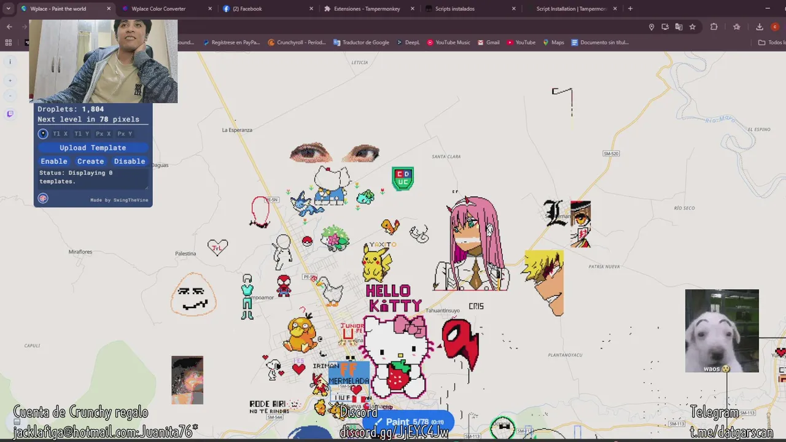The height and width of the screenshot is (442, 786).
Task: Open the downloads icon in browser toolbar
Action: [x=760, y=27]
